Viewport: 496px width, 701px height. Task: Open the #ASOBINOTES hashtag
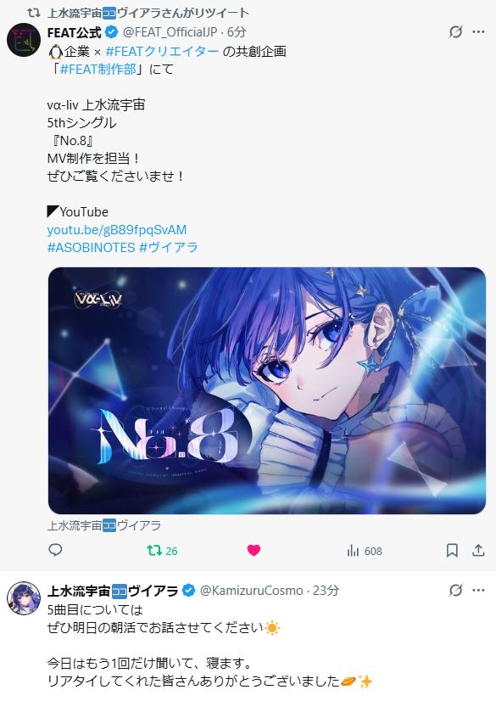pyautogui.click(x=91, y=247)
